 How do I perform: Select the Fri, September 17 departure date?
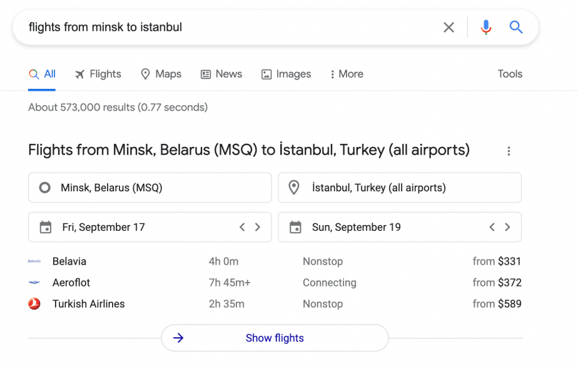[x=104, y=227]
